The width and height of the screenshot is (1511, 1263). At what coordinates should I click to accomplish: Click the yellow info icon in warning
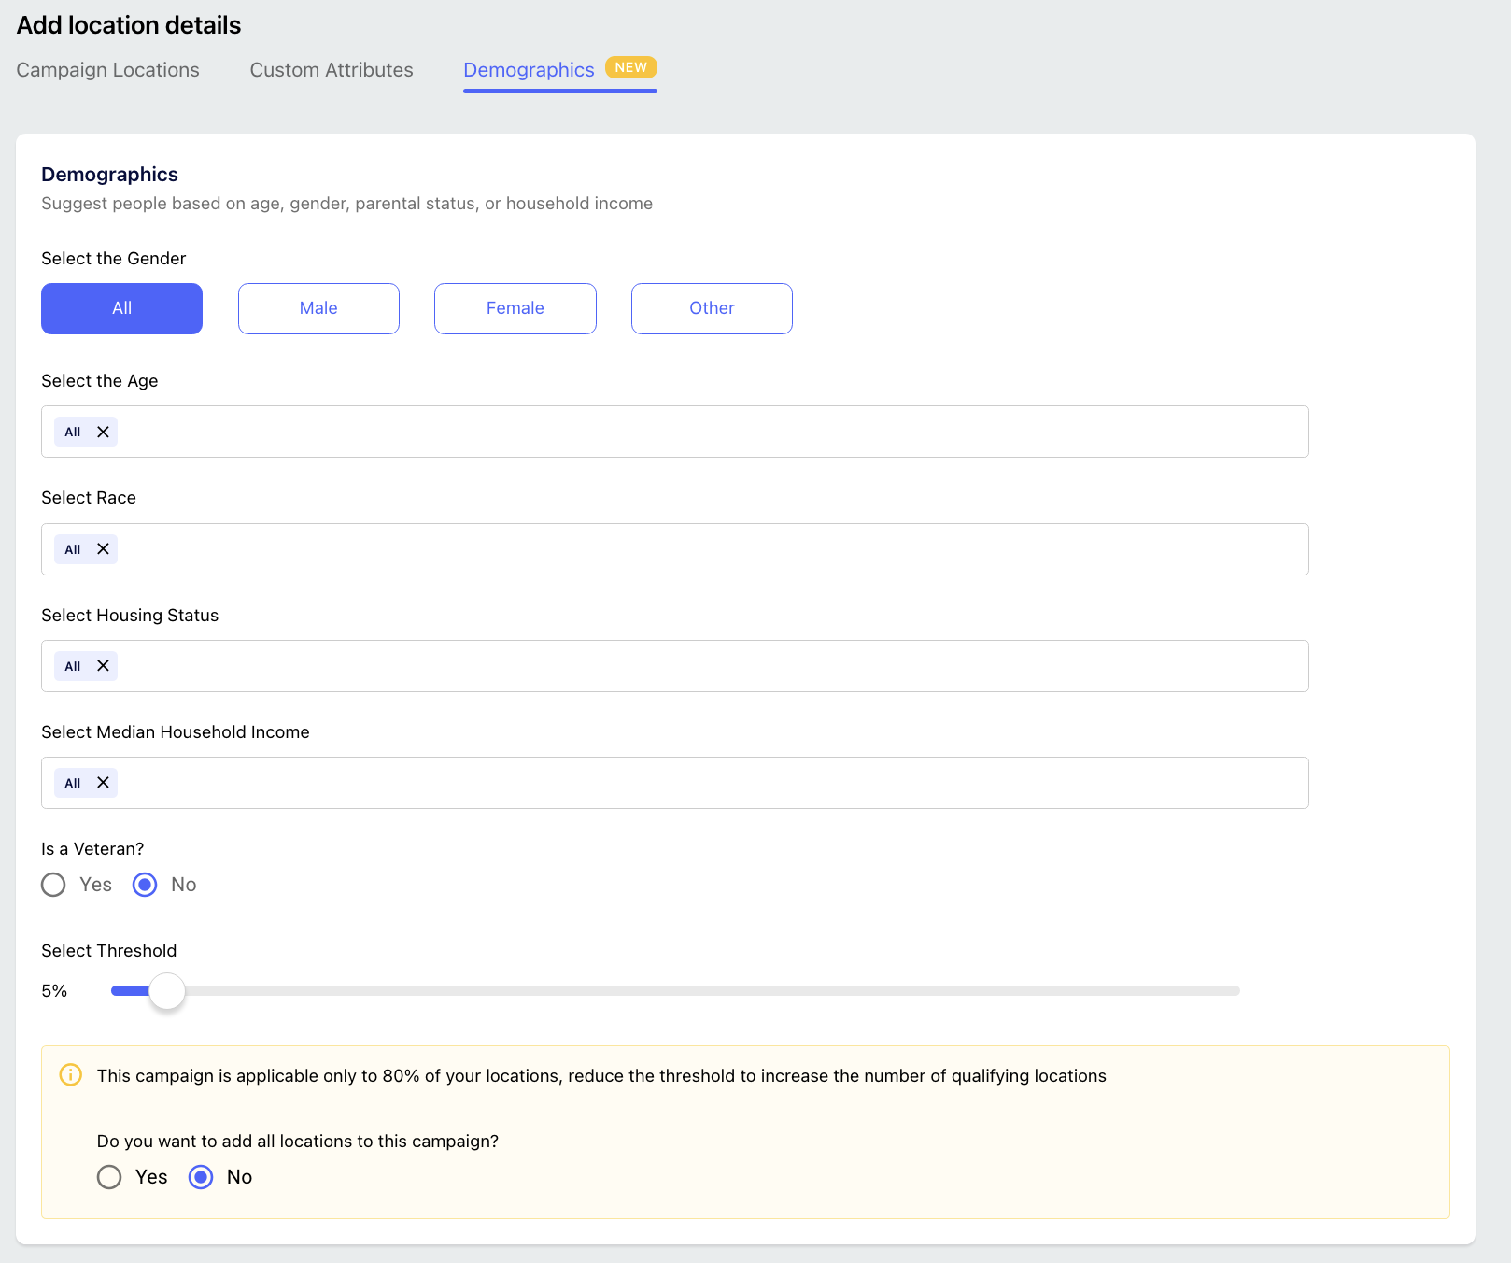click(71, 1075)
